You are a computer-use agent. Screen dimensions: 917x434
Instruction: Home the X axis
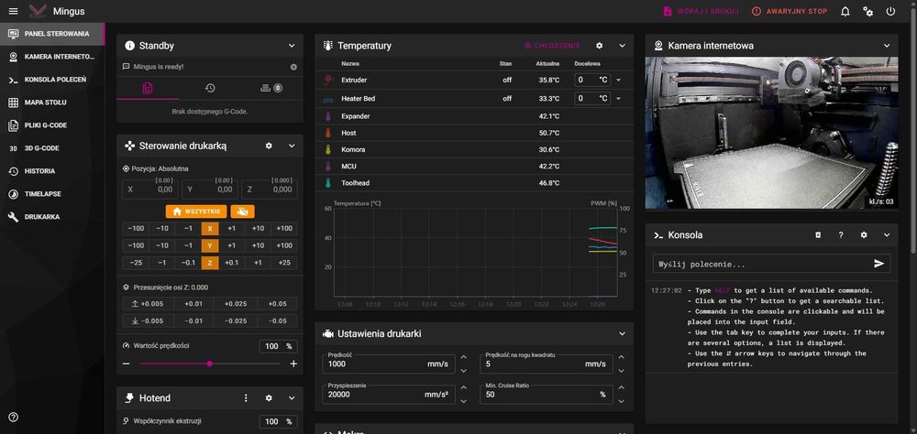pyautogui.click(x=210, y=228)
